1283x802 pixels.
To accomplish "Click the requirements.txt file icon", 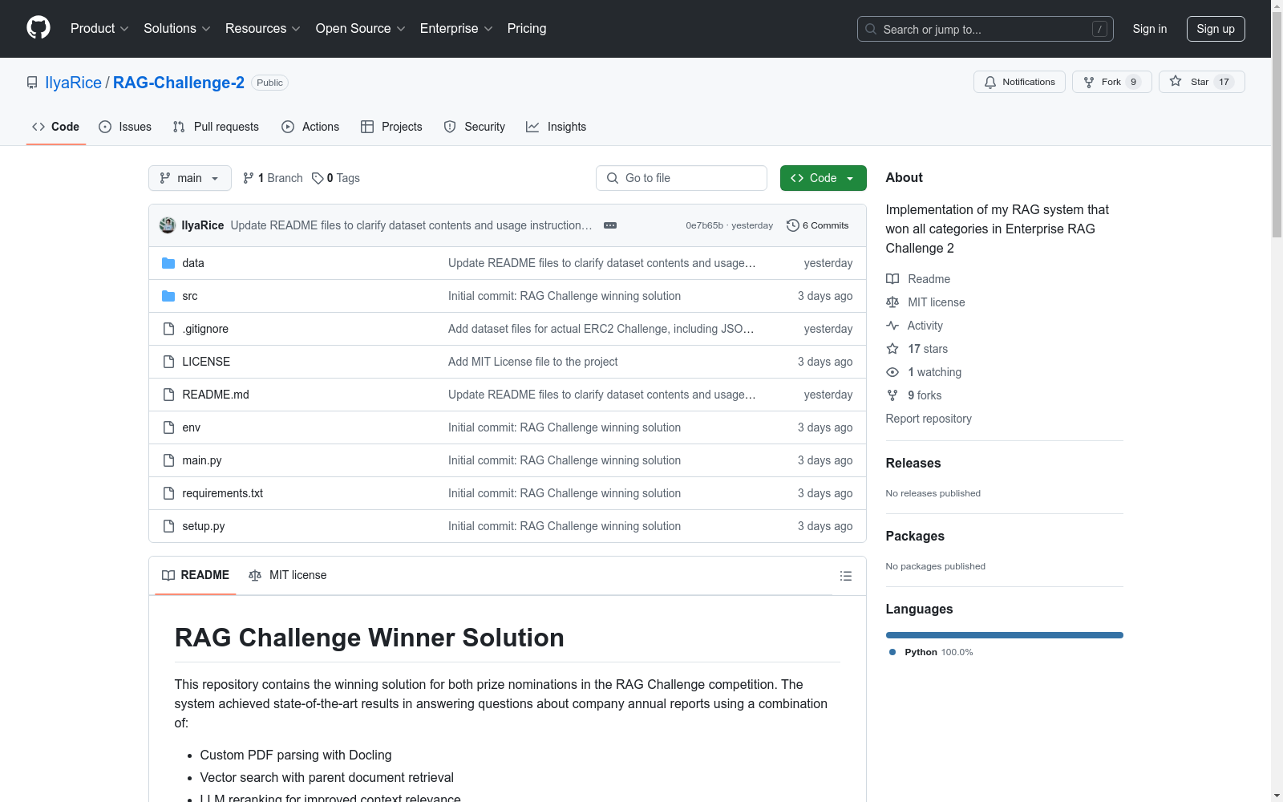I will click(x=168, y=493).
